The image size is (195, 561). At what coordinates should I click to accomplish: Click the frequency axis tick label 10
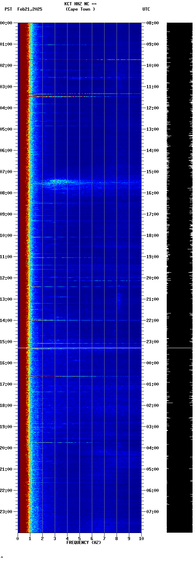[x=141, y=539]
